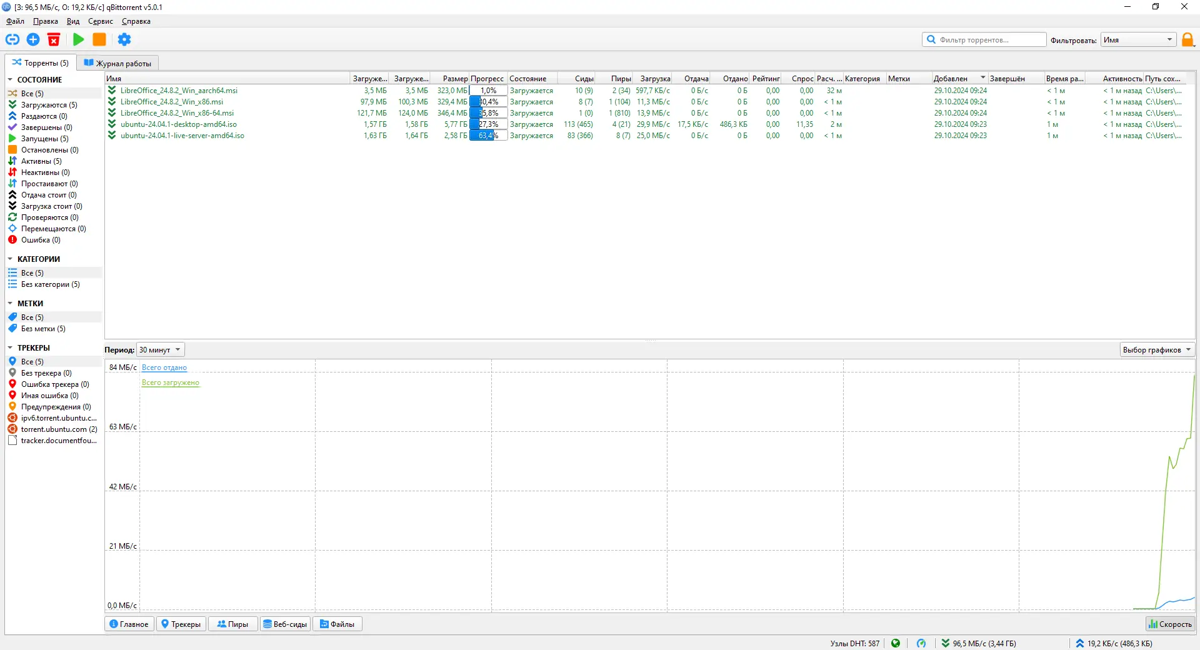Click progress bar of ubuntu desktop torrent

coord(488,124)
